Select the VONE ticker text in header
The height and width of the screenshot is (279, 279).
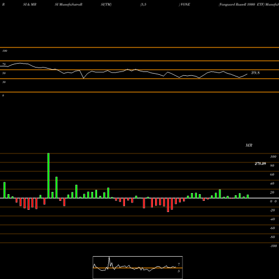[185, 4]
